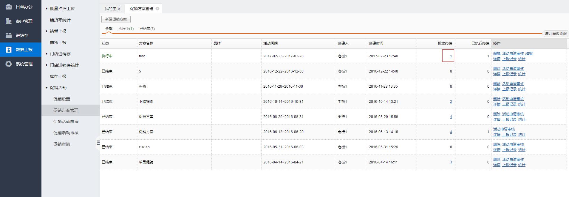Expand the 门店进销存统计 section arrow
The width and height of the screenshot is (569, 197).
pyautogui.click(x=47, y=65)
